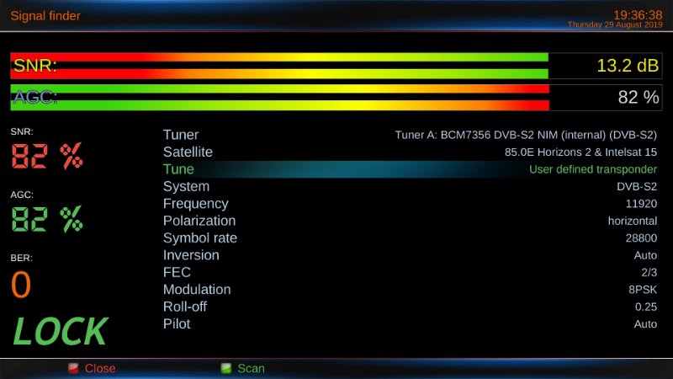Open the FEC 2/3 option
This screenshot has width=673, height=379.
649,272
